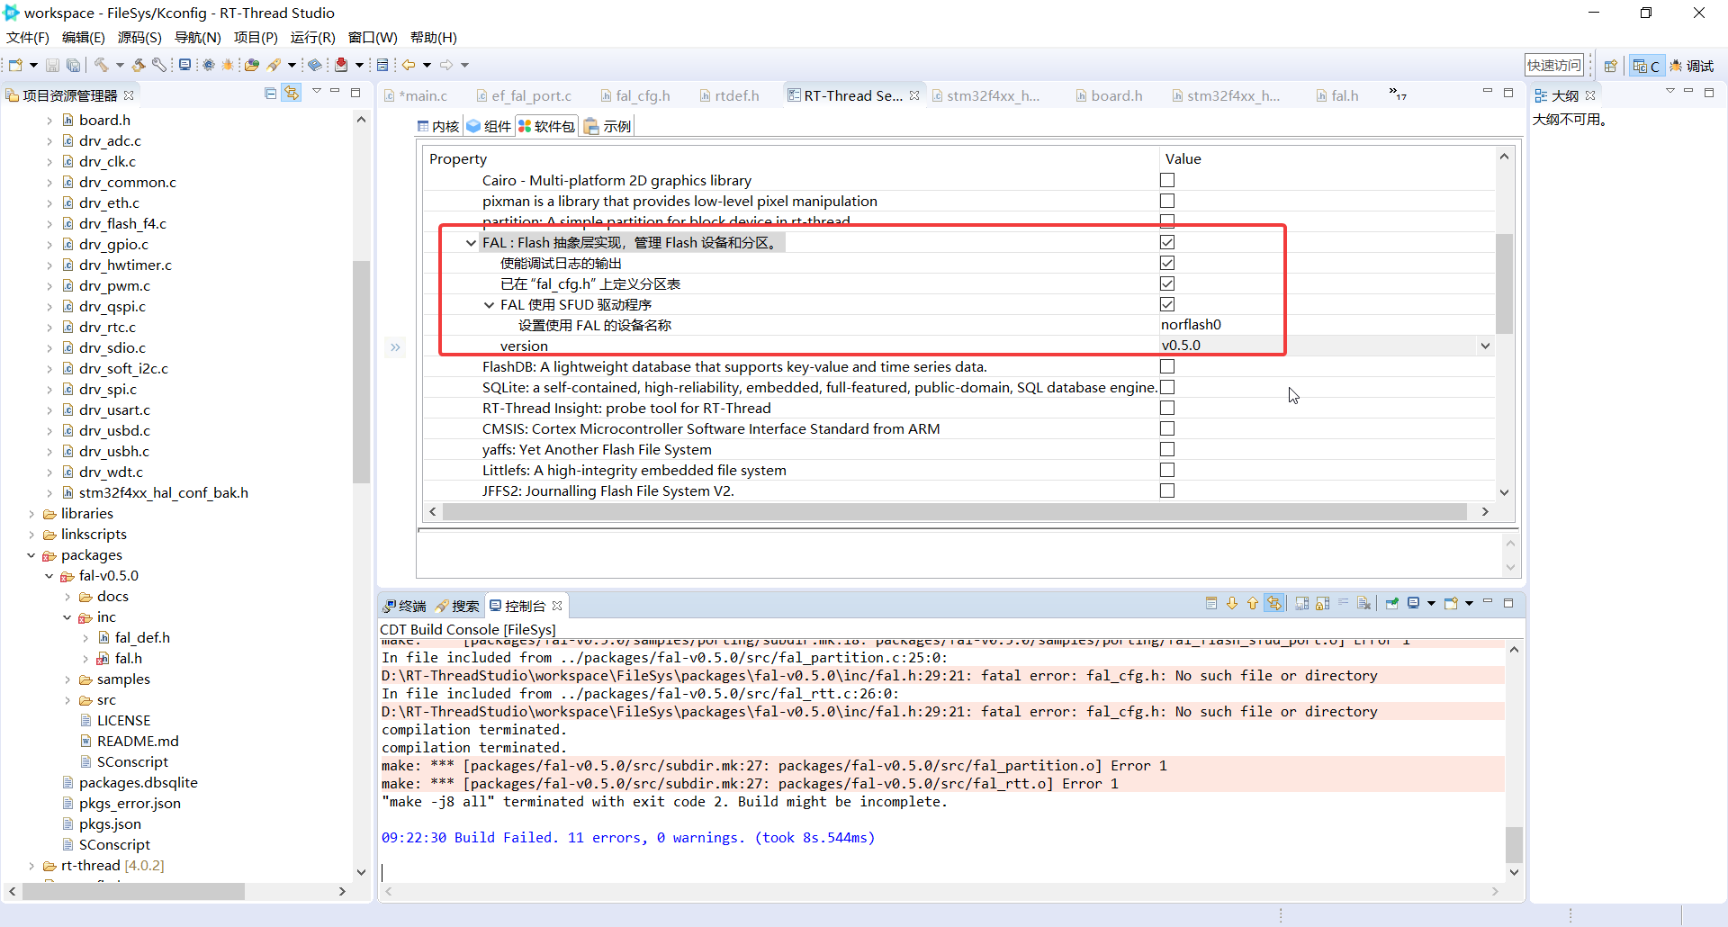Enable the FlashDB lightweight database package
The image size is (1728, 927).
[x=1167, y=366]
